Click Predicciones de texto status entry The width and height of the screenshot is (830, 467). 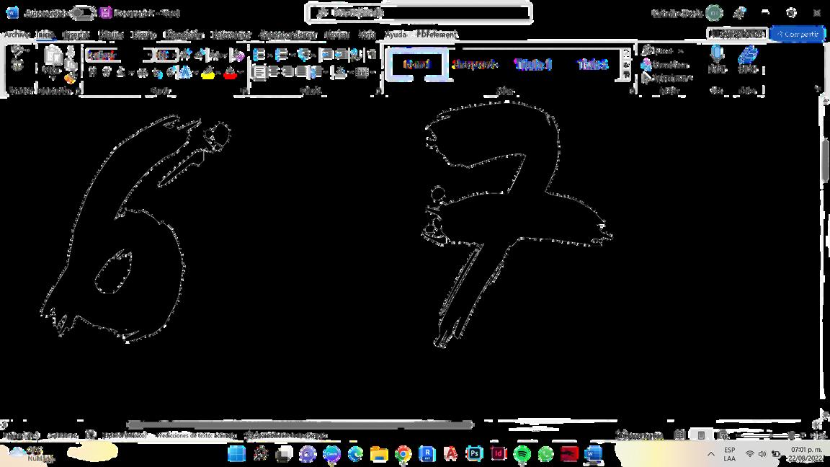pos(196,435)
